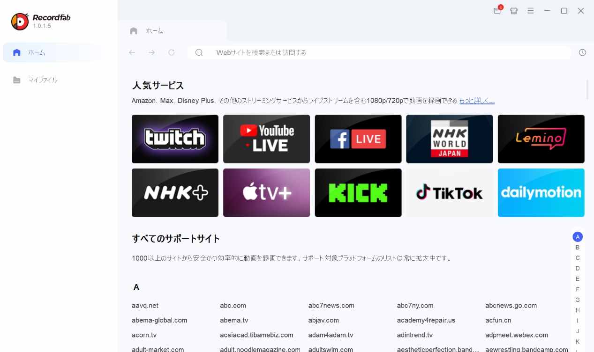Open マイファイル in the sidebar
The height and width of the screenshot is (352, 594).
point(42,80)
